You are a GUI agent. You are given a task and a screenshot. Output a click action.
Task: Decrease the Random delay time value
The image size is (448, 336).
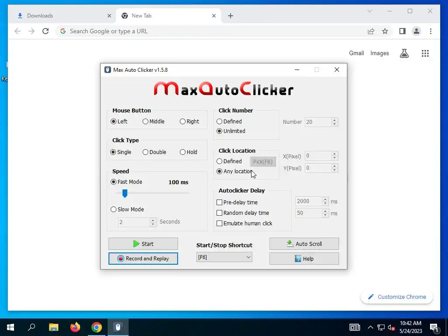pyautogui.click(x=325, y=215)
